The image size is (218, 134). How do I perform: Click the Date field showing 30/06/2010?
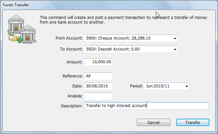(98, 86)
